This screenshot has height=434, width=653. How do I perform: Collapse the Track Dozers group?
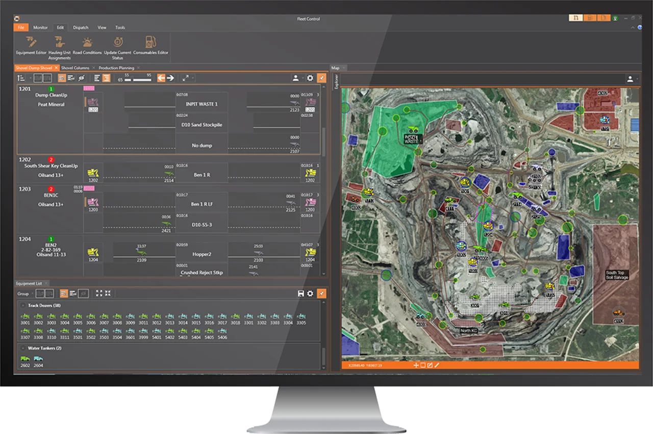pos(23,306)
